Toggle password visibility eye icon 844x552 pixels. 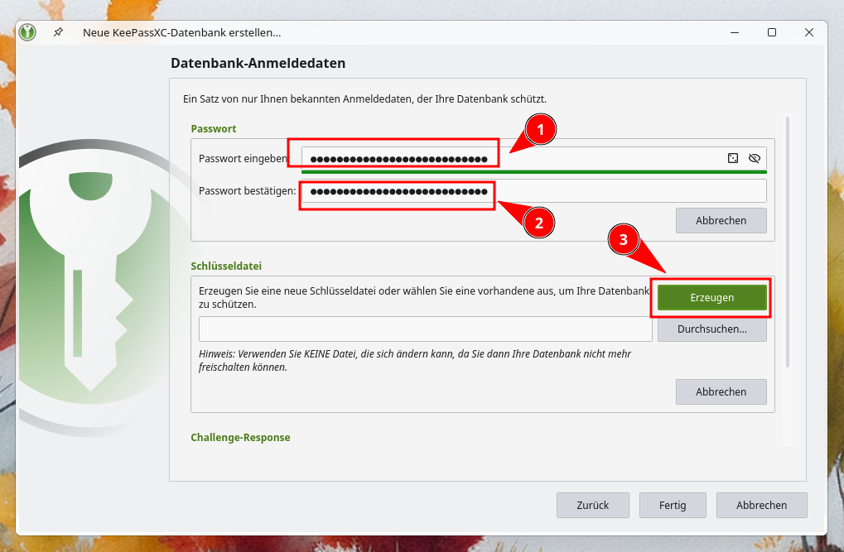[x=754, y=158]
